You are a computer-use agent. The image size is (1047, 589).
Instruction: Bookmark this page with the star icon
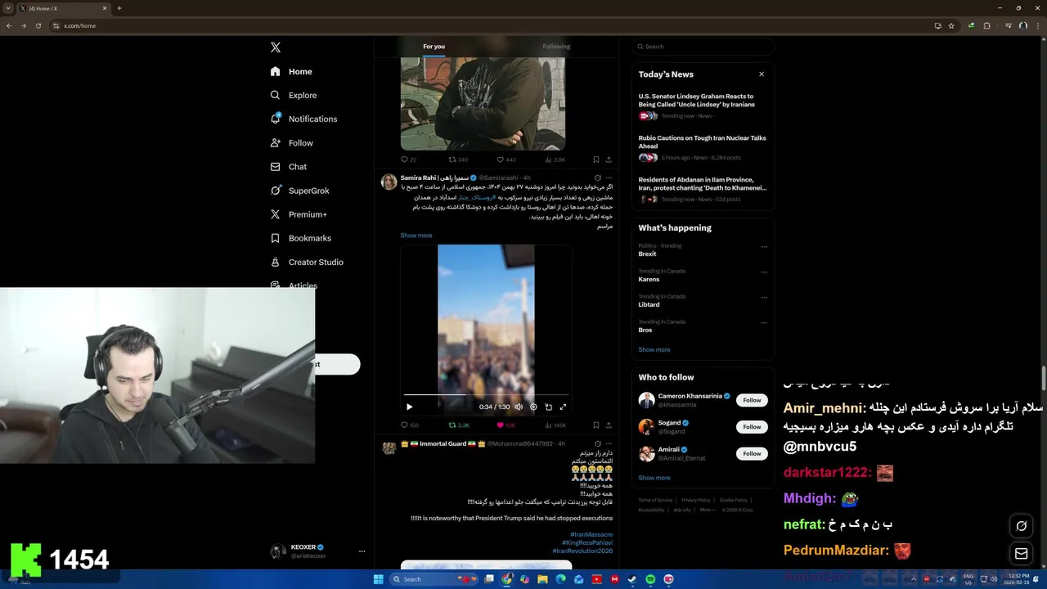coord(951,26)
